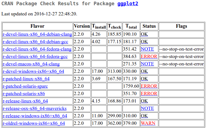
Task: Open OK status for debian-clang row
Action: (144, 34)
